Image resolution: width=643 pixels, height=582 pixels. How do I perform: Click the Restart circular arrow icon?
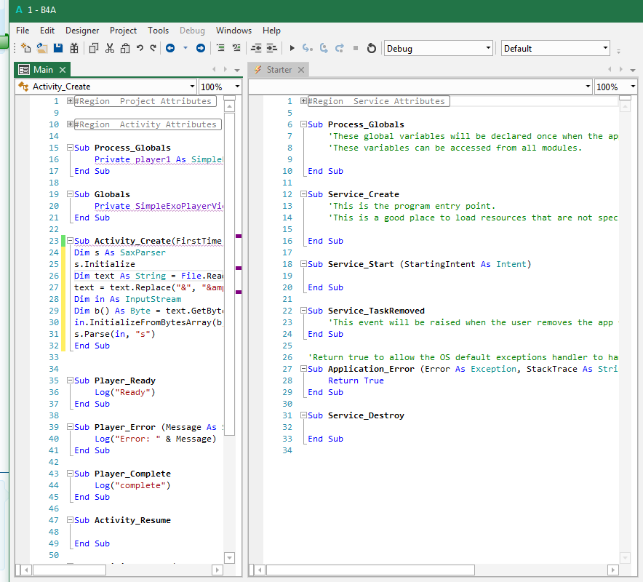371,48
